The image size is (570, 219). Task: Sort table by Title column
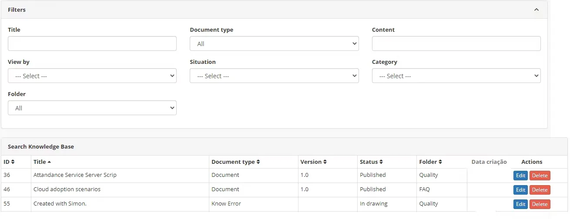pyautogui.click(x=42, y=162)
